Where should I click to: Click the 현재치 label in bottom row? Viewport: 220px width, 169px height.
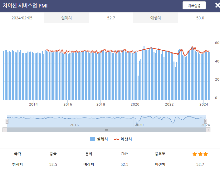17,164
